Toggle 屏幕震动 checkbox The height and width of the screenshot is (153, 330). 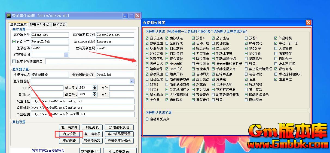[246, 43]
